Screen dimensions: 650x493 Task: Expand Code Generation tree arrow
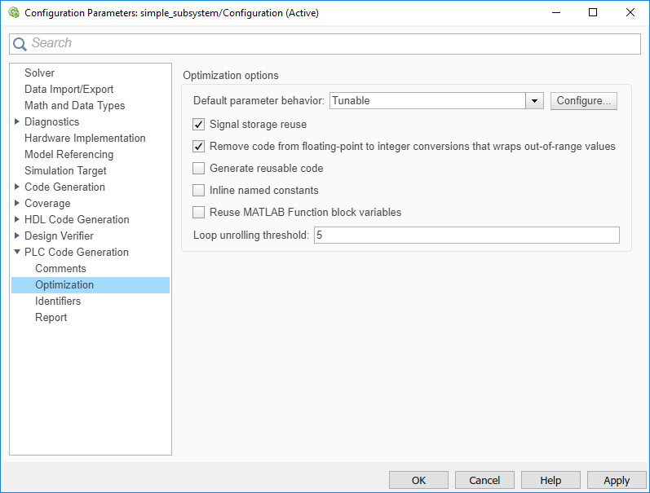(x=17, y=187)
